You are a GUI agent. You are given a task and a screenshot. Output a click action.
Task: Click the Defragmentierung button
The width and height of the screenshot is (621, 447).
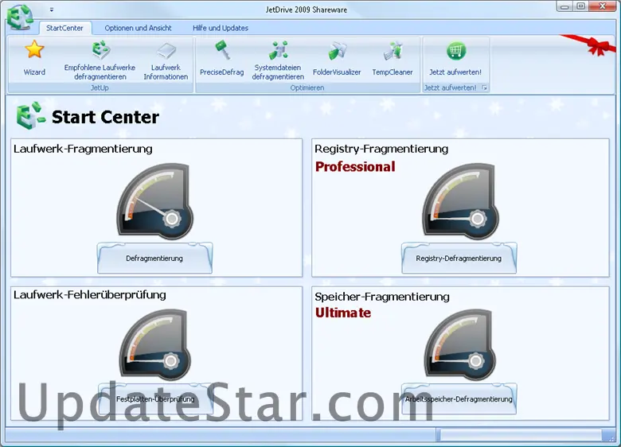[155, 258]
